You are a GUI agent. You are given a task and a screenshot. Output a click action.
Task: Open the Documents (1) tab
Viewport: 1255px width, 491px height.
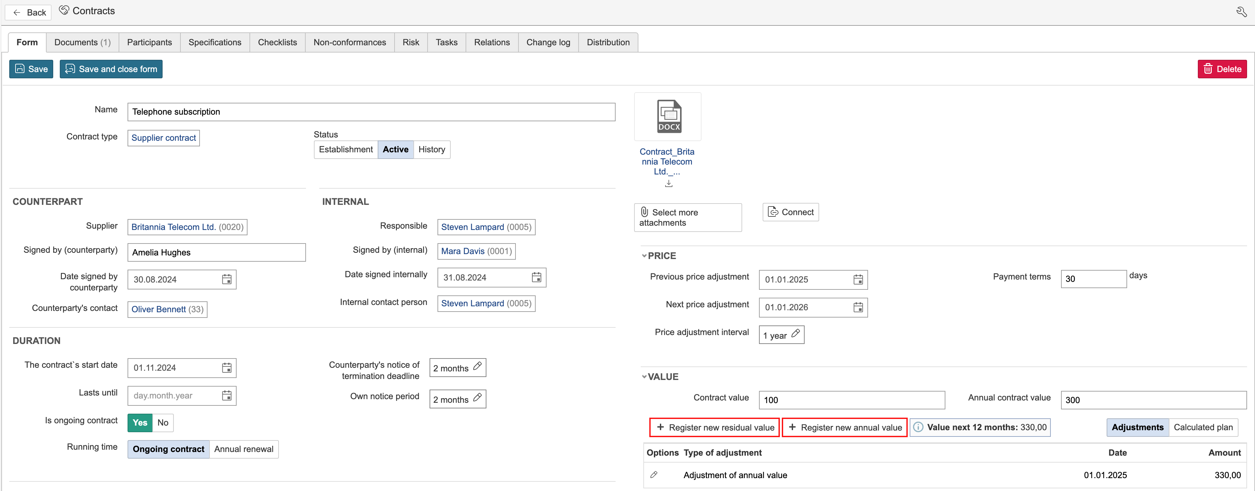[83, 42]
